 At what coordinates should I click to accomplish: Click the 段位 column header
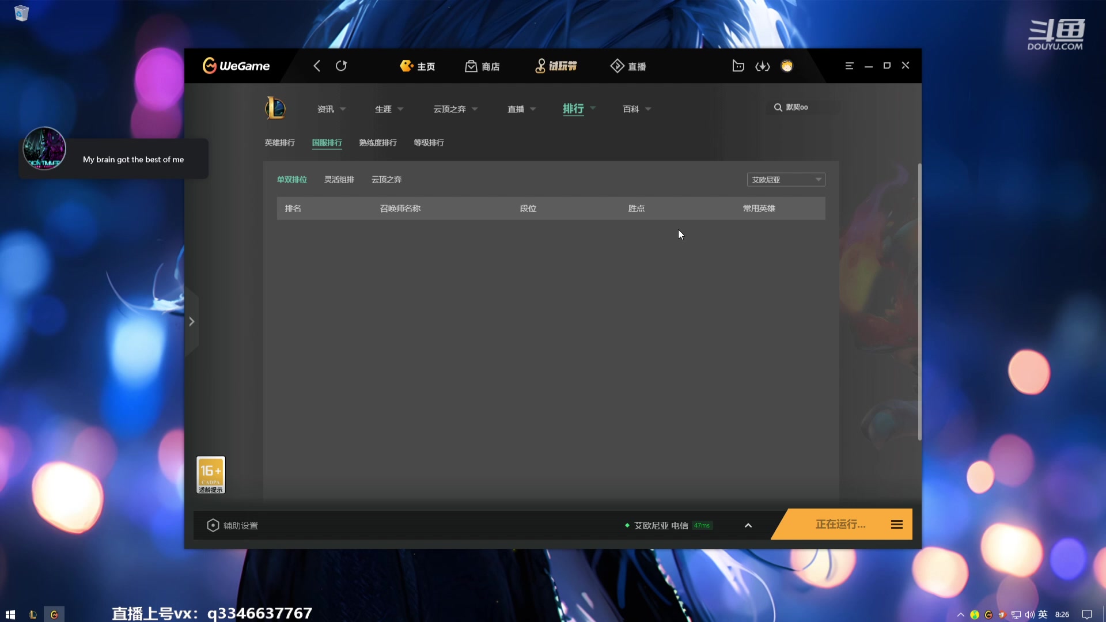(x=528, y=208)
